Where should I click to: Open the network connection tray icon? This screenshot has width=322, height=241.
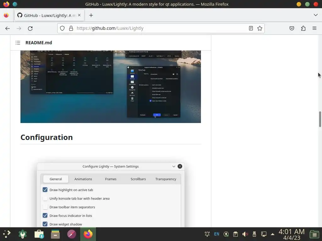pos(264,234)
